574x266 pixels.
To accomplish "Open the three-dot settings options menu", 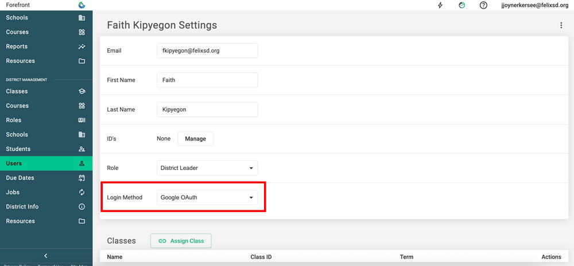I will pyautogui.click(x=561, y=25).
